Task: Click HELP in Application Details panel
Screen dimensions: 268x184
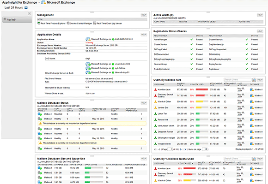Action: 144,35
